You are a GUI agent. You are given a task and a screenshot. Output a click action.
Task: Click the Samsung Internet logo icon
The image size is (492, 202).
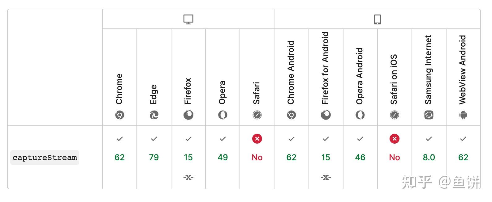429,115
